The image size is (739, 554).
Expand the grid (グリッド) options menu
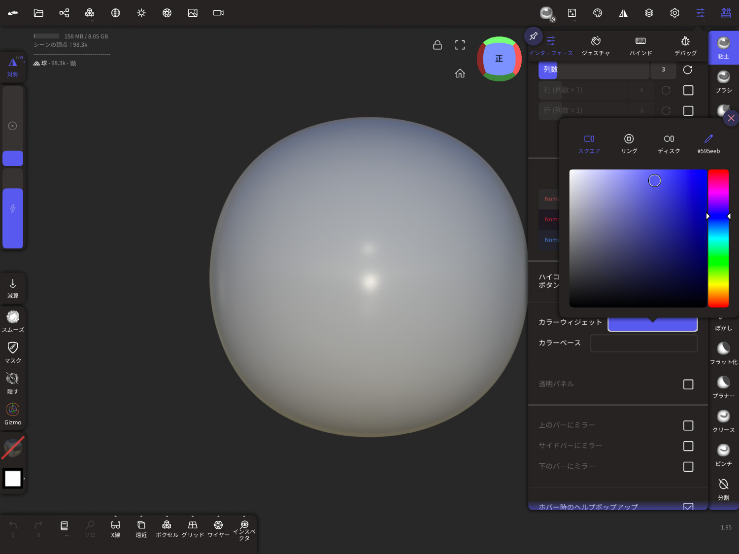tap(193, 517)
